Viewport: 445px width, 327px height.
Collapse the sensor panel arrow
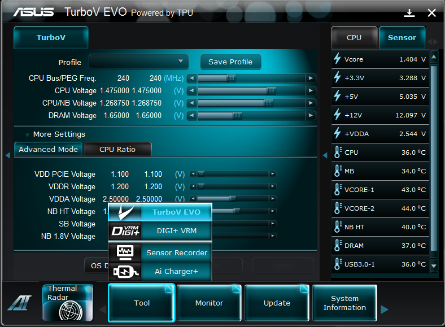325,155
